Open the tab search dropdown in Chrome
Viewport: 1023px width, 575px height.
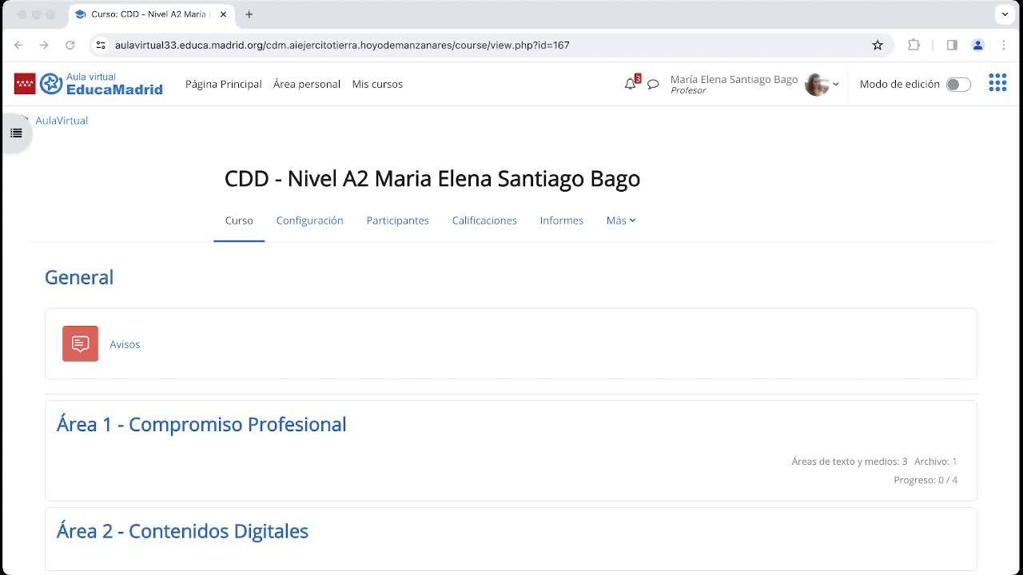(1005, 14)
